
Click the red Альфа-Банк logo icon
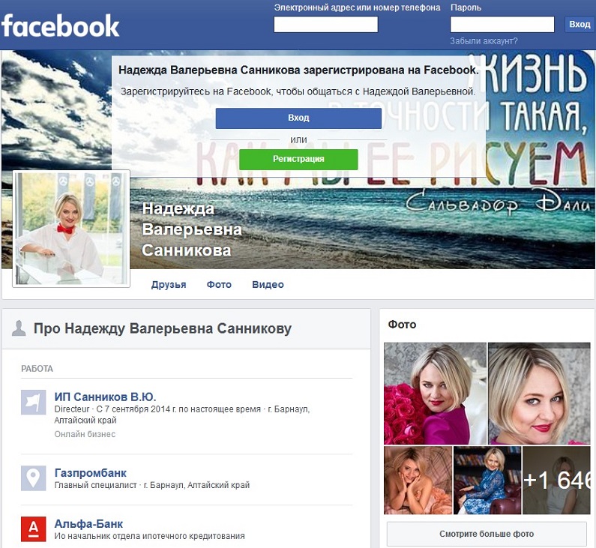tap(34, 529)
